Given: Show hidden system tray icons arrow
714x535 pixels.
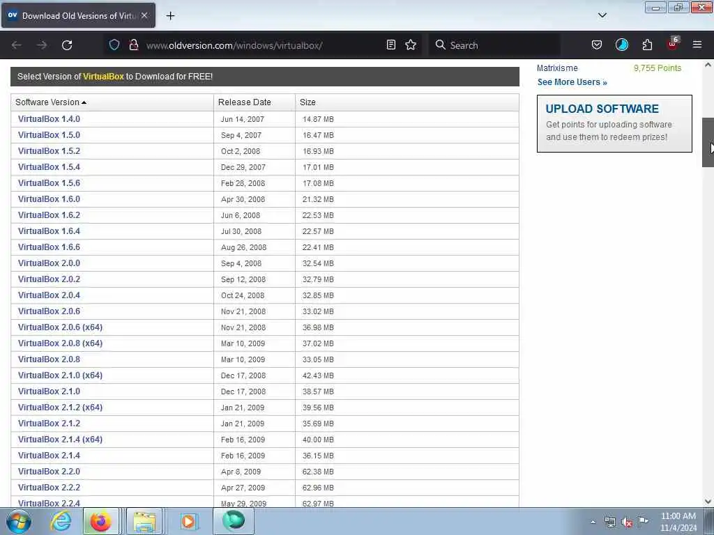Looking at the screenshot, I should [593, 522].
